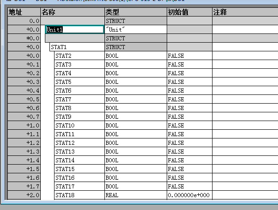This screenshot has width=278, height=210.
Task: Select the STAT18 name cell
Action: 79,195
